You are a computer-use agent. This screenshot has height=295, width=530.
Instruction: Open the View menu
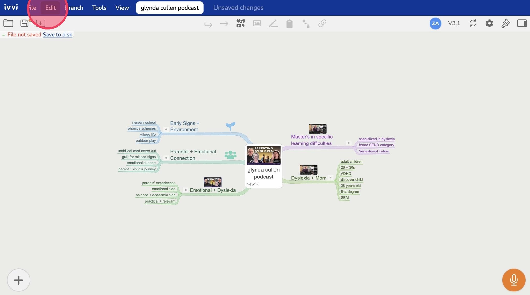122,8
